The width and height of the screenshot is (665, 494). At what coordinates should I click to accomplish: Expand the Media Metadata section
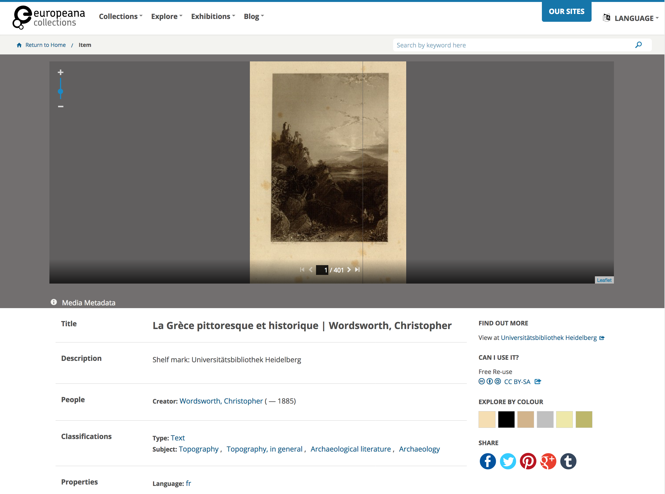pos(88,303)
